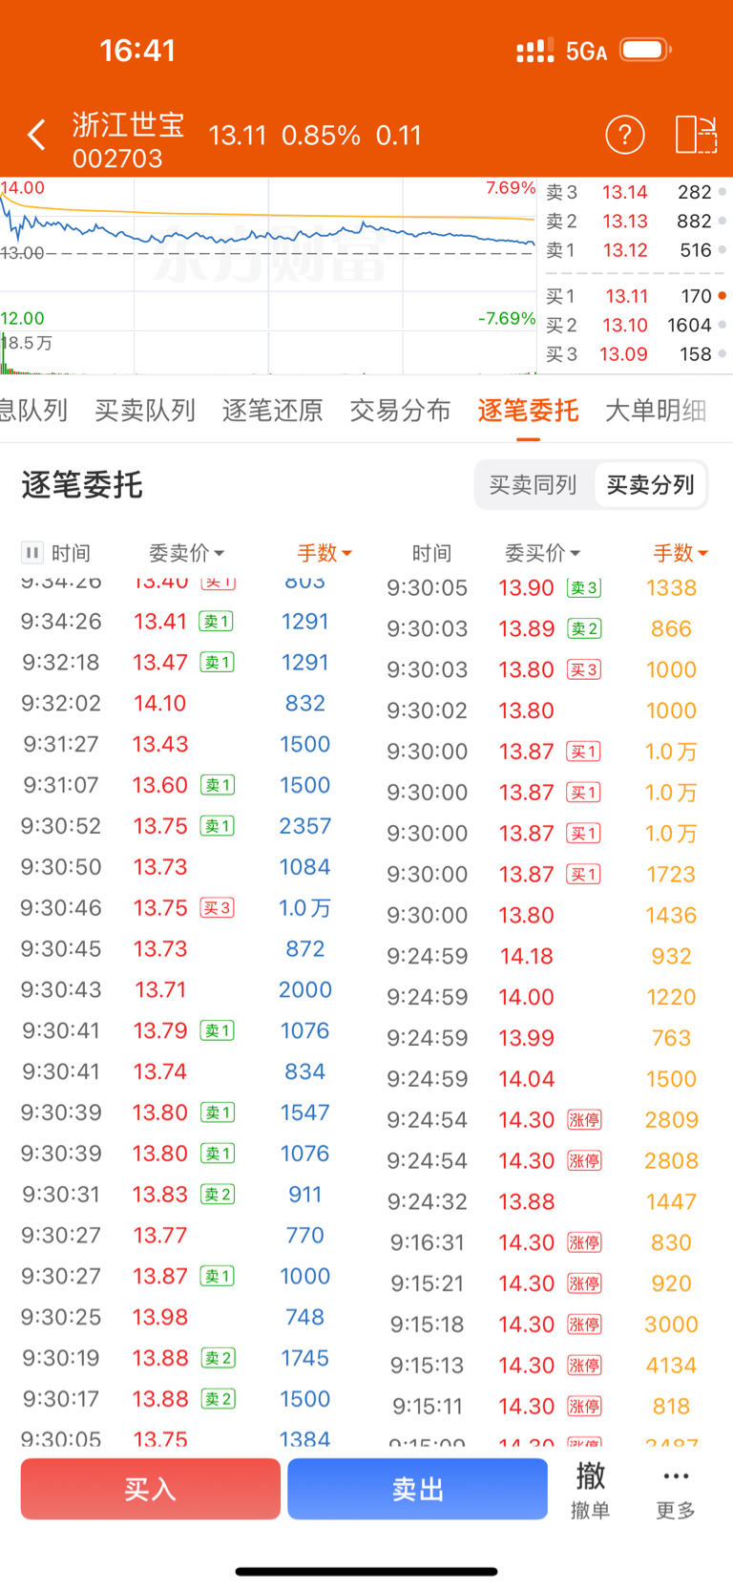Tap 涨停 tag on 9:16:31 row
Viewport: 733px width, 1590px height.
584,1243
